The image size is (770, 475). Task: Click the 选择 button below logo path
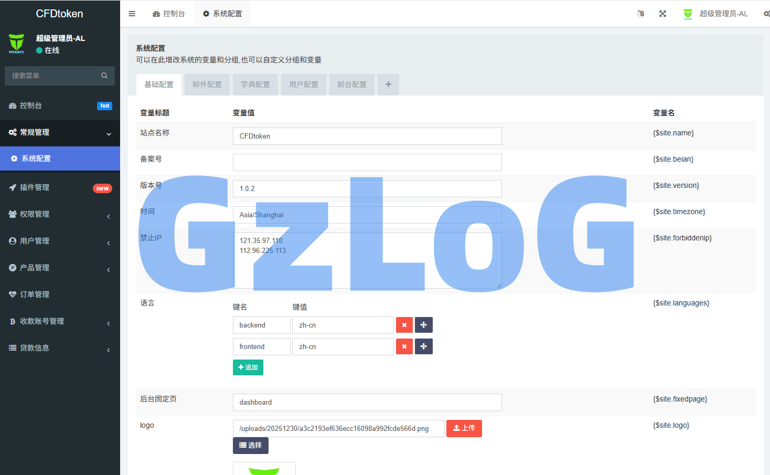click(250, 445)
